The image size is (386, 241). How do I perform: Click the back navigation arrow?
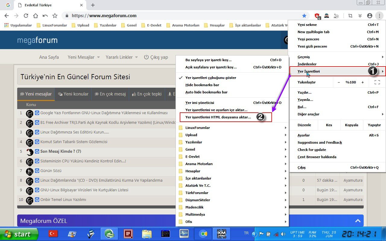(x=7, y=16)
